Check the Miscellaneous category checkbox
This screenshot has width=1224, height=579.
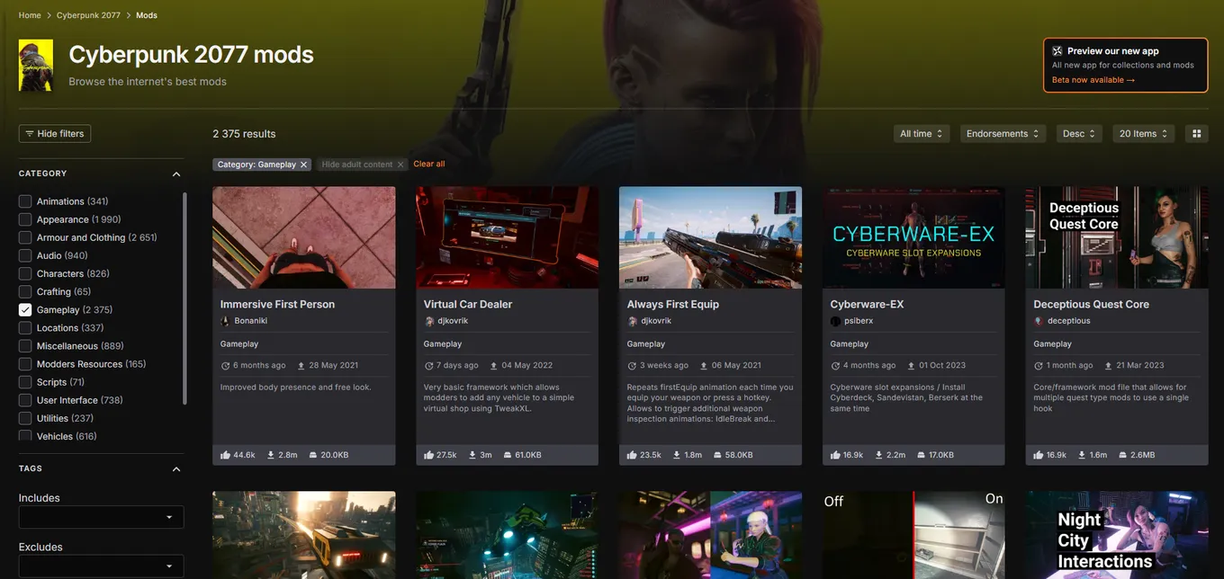pyautogui.click(x=25, y=346)
